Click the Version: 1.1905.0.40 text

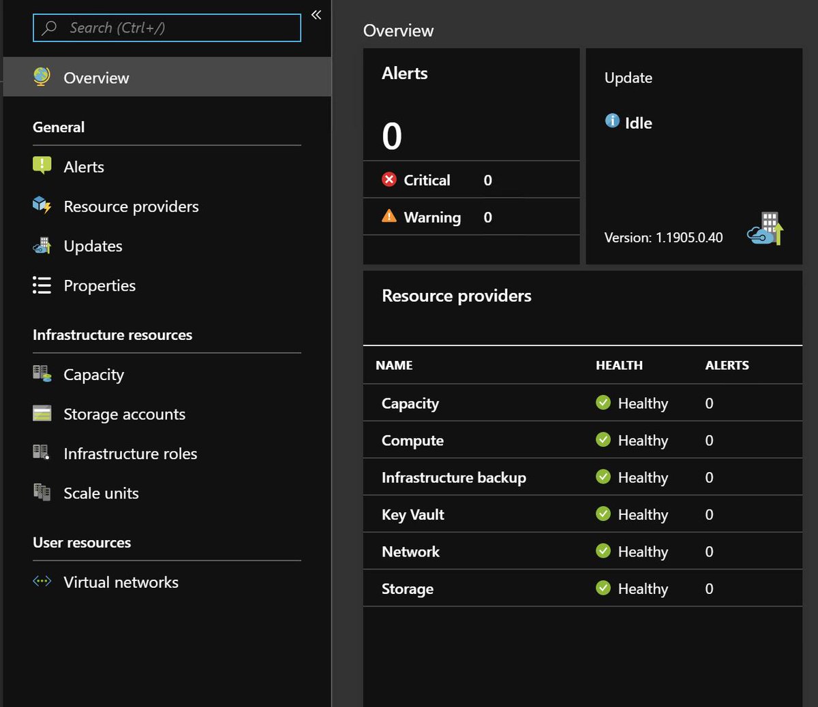tap(663, 237)
